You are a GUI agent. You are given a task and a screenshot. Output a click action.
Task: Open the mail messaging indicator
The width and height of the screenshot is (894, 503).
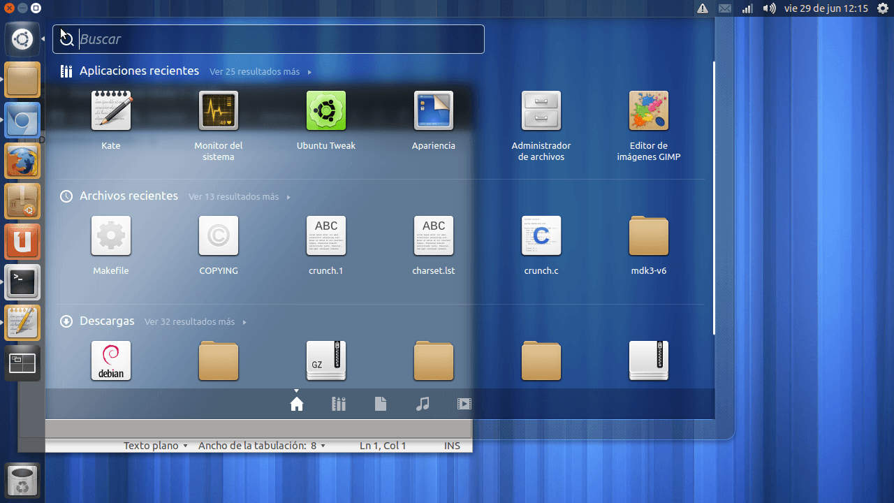pyautogui.click(x=725, y=8)
